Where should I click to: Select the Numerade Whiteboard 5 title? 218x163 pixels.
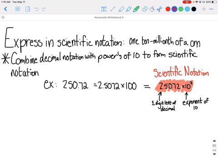[x=109, y=17]
